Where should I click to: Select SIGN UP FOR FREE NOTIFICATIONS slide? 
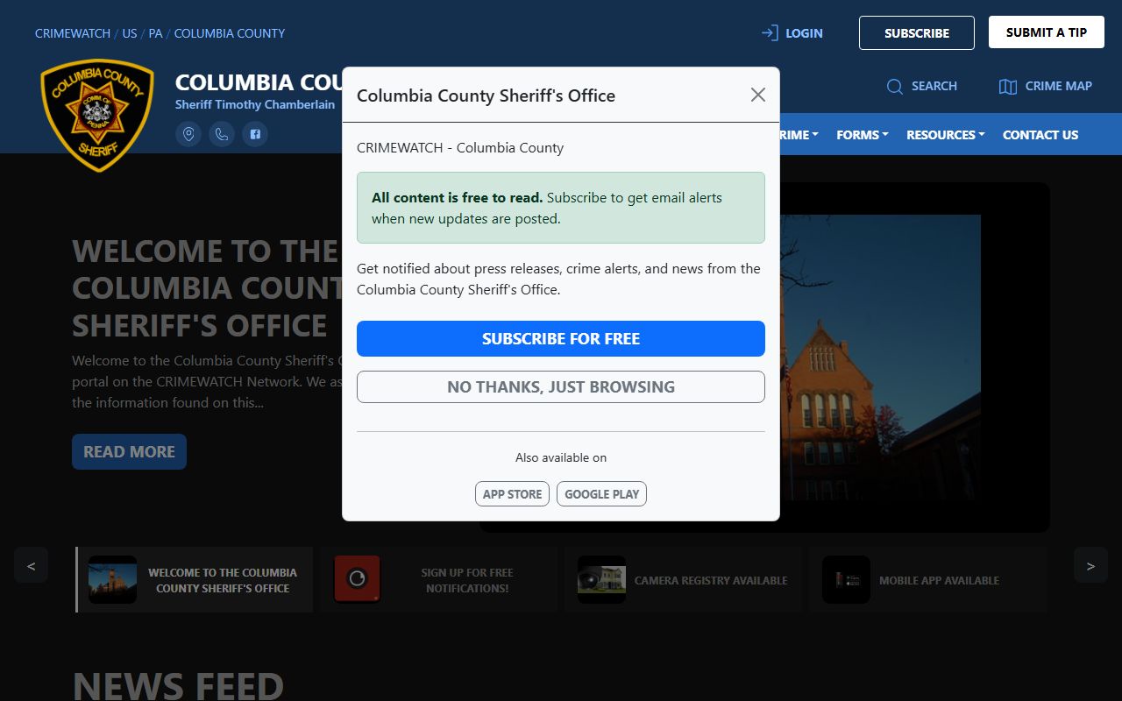click(439, 580)
